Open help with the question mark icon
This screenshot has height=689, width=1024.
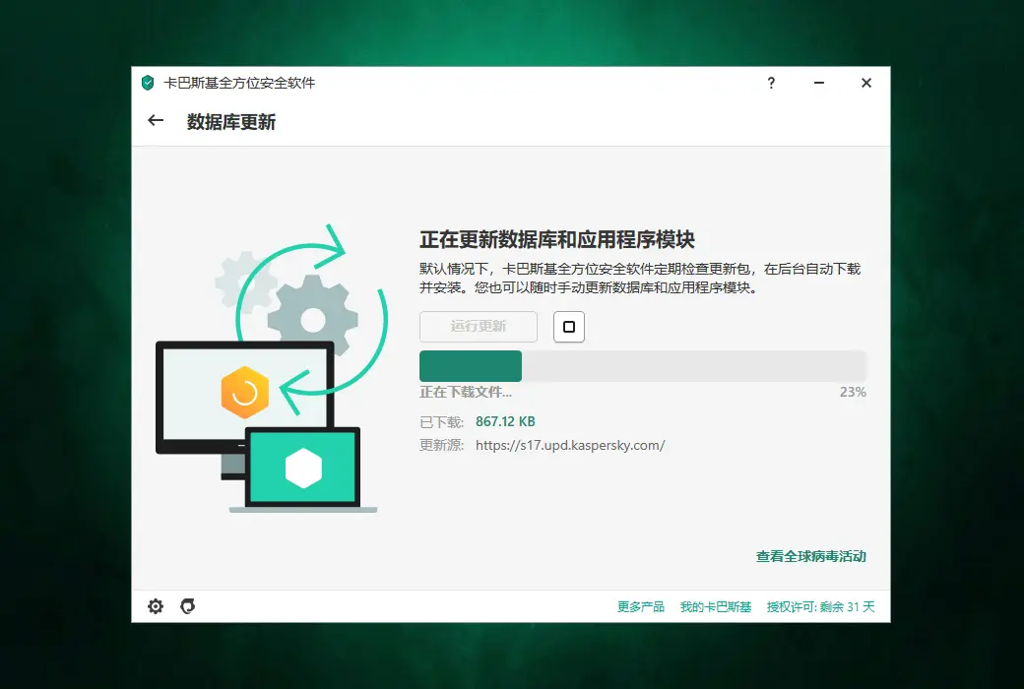tap(771, 83)
